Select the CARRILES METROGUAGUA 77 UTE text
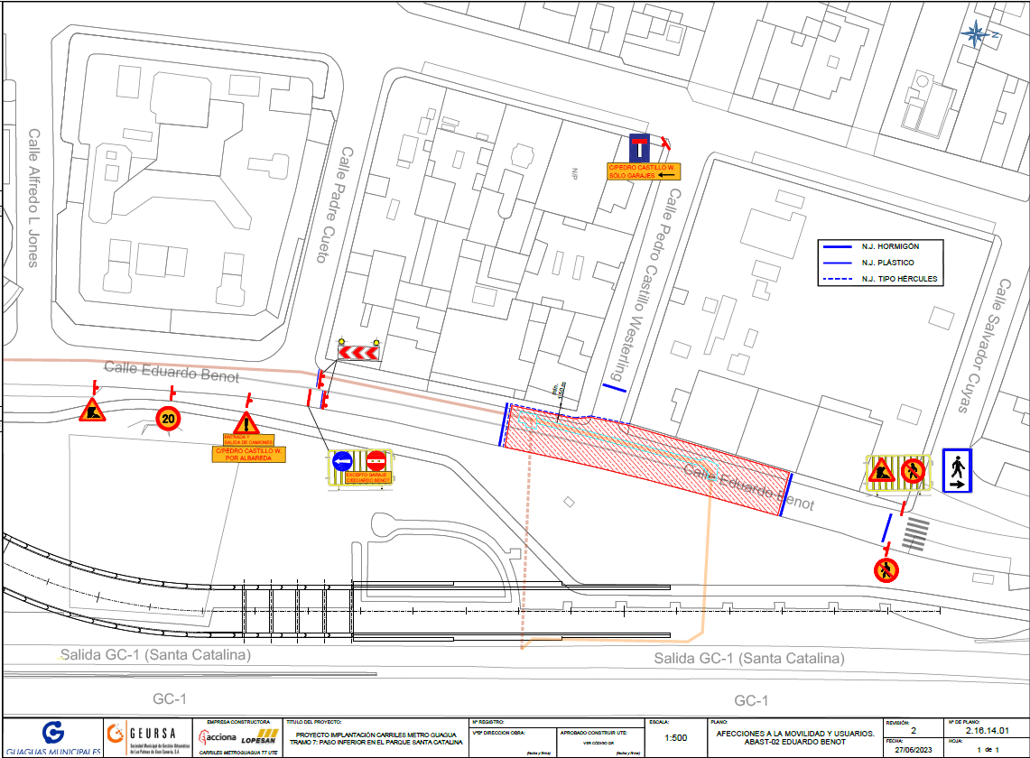This screenshot has height=758, width=1030. (237, 753)
